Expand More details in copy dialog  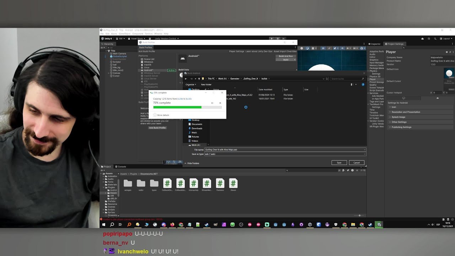(161, 115)
